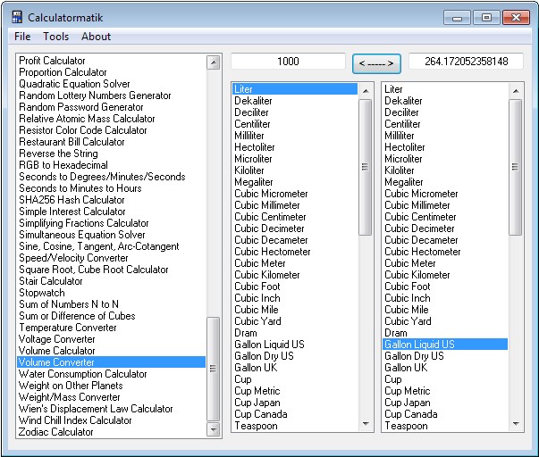Click the result field showing 264.172052358148

(x=467, y=62)
